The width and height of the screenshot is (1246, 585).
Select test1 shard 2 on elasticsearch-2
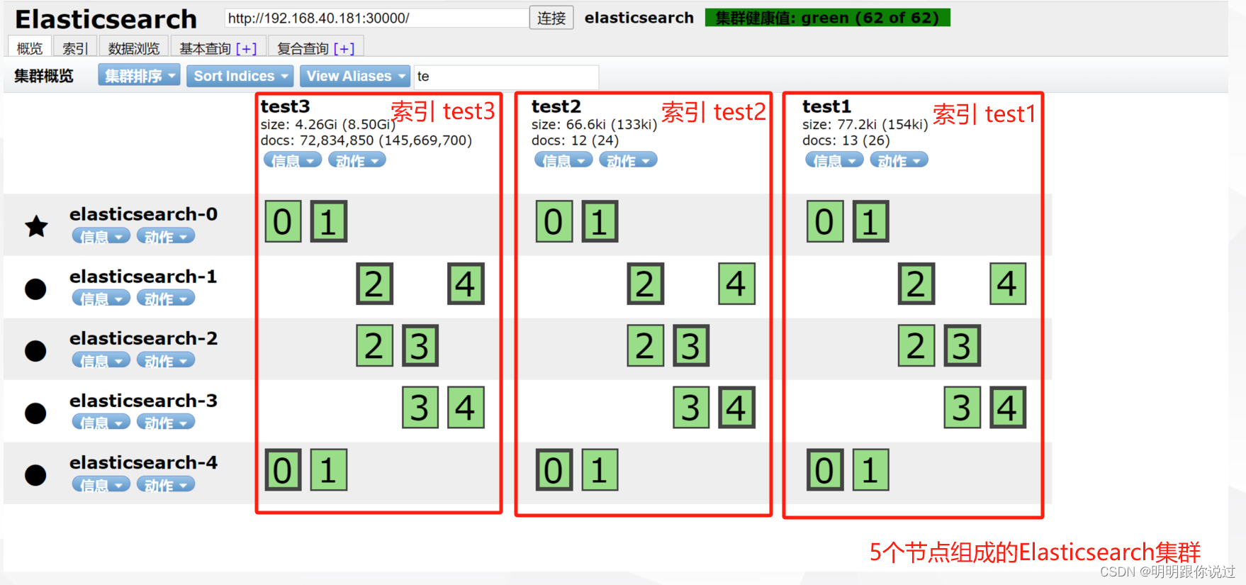916,345
